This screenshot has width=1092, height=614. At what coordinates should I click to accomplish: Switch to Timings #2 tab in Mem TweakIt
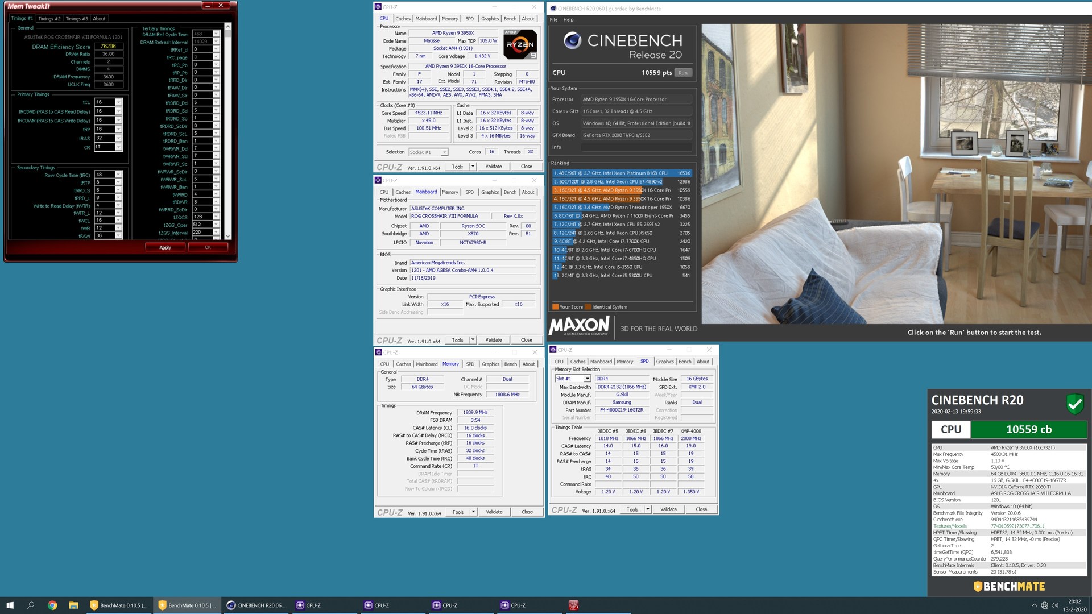(49, 19)
